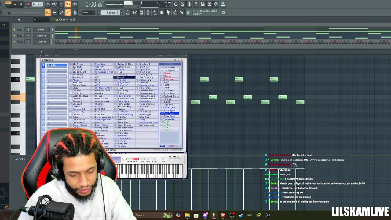Mute the Purity #2 channel green LED
Viewport: 391px width, 220px height.
14,36
